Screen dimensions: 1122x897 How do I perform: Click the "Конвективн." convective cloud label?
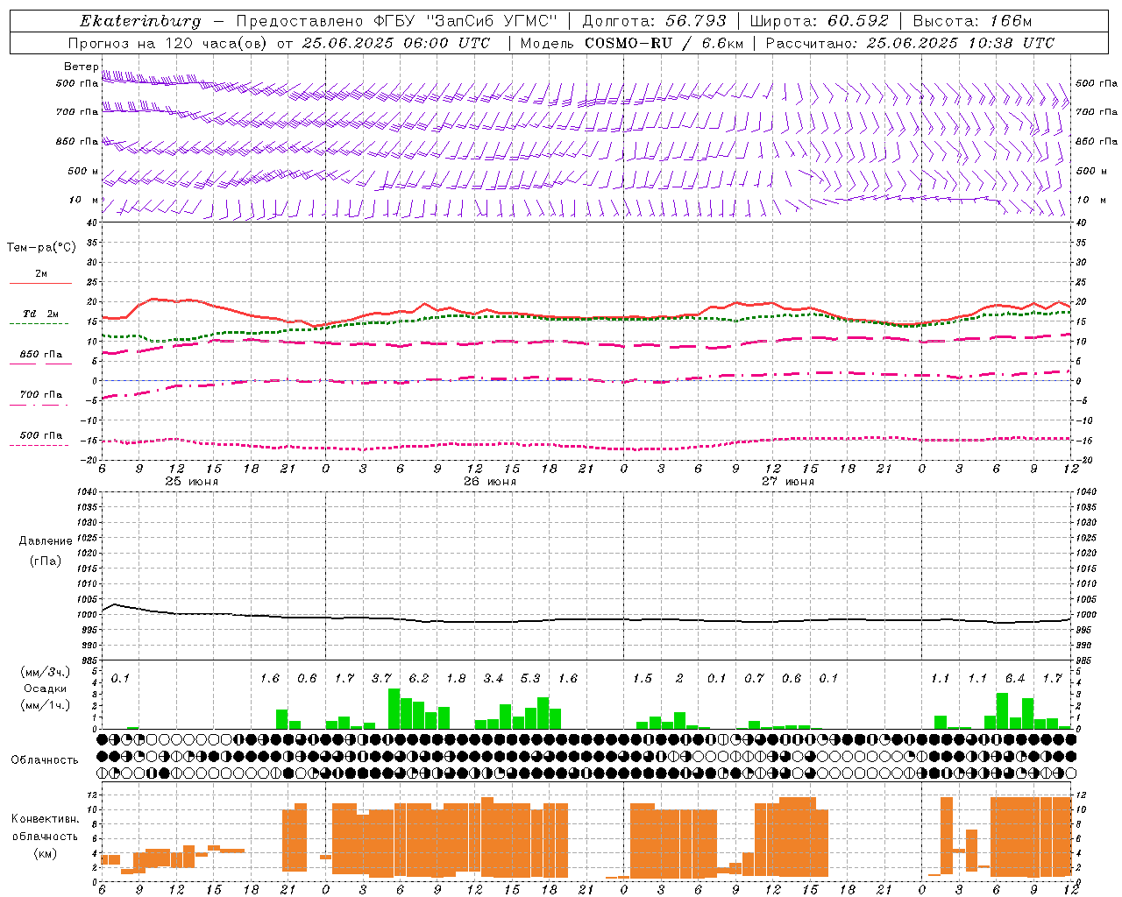coord(46,819)
